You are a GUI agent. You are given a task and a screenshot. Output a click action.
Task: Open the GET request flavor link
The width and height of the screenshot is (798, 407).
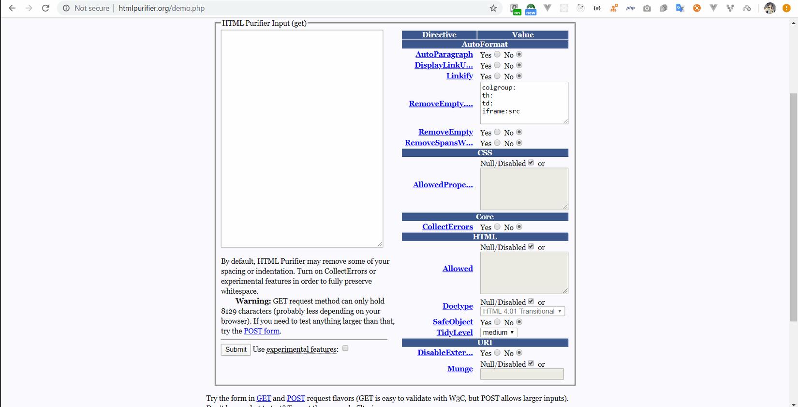pos(264,398)
